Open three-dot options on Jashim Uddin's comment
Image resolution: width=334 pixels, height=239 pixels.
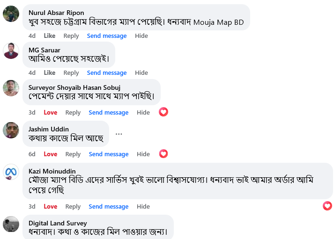pos(119,134)
